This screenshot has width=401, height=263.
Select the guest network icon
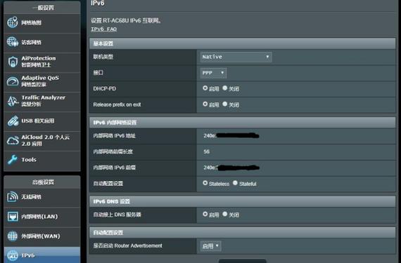coord(12,42)
